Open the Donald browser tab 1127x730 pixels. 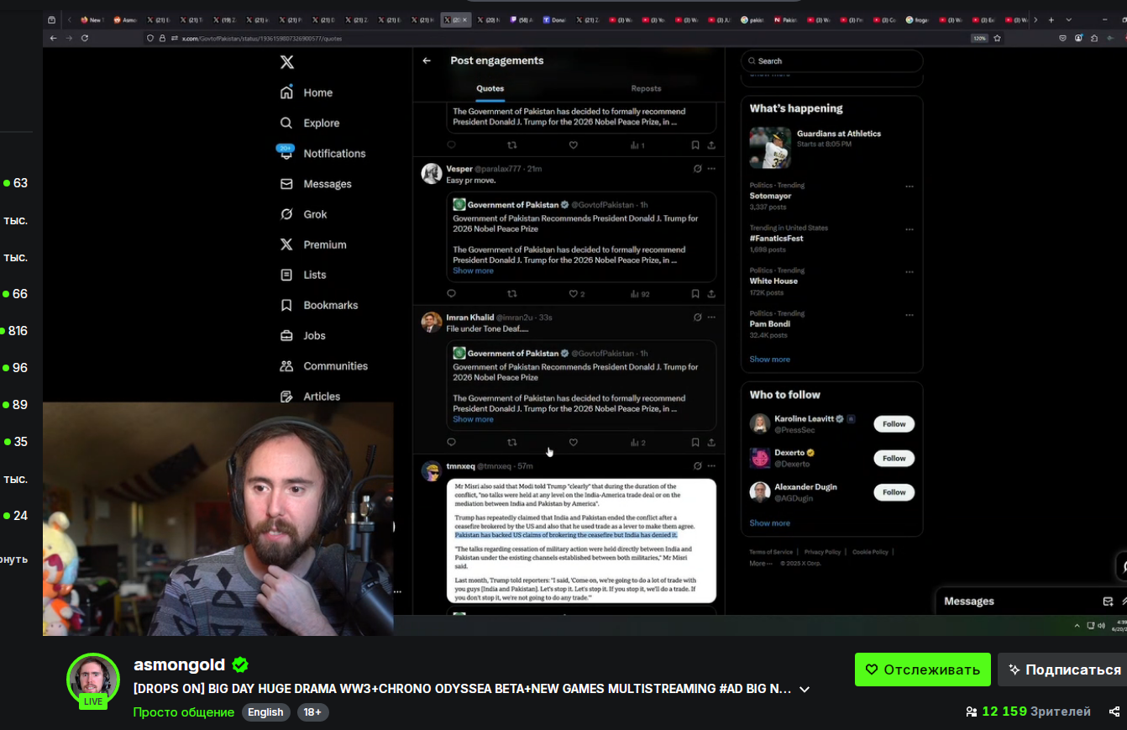point(555,19)
